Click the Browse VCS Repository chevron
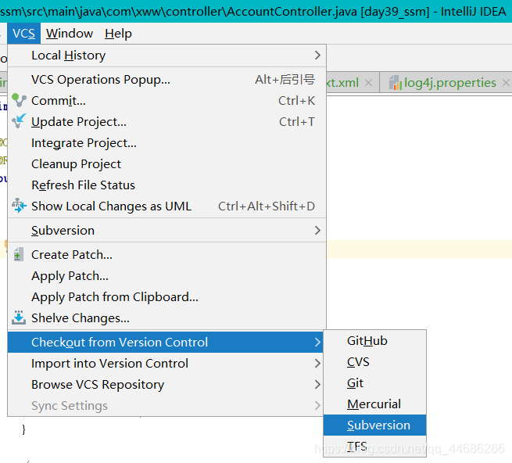Screen dimensions: 512x463 pyautogui.click(x=317, y=384)
